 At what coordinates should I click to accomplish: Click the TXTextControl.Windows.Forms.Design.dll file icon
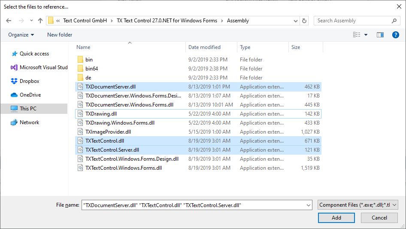pos(80,159)
